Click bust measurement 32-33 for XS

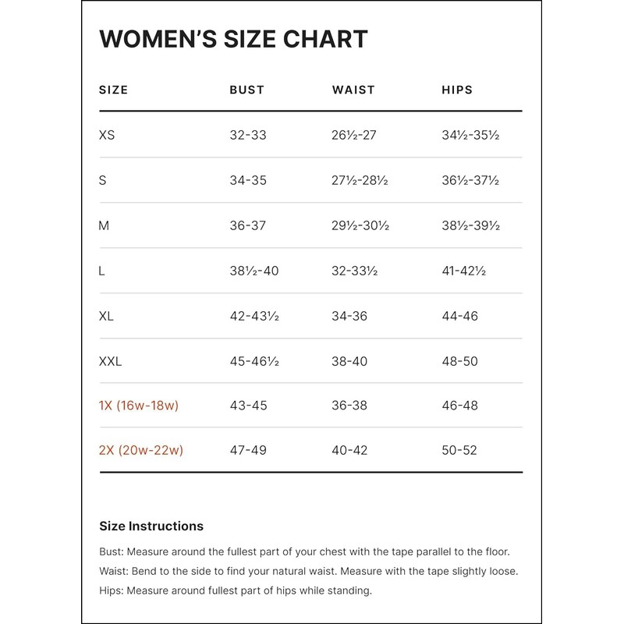click(x=248, y=135)
